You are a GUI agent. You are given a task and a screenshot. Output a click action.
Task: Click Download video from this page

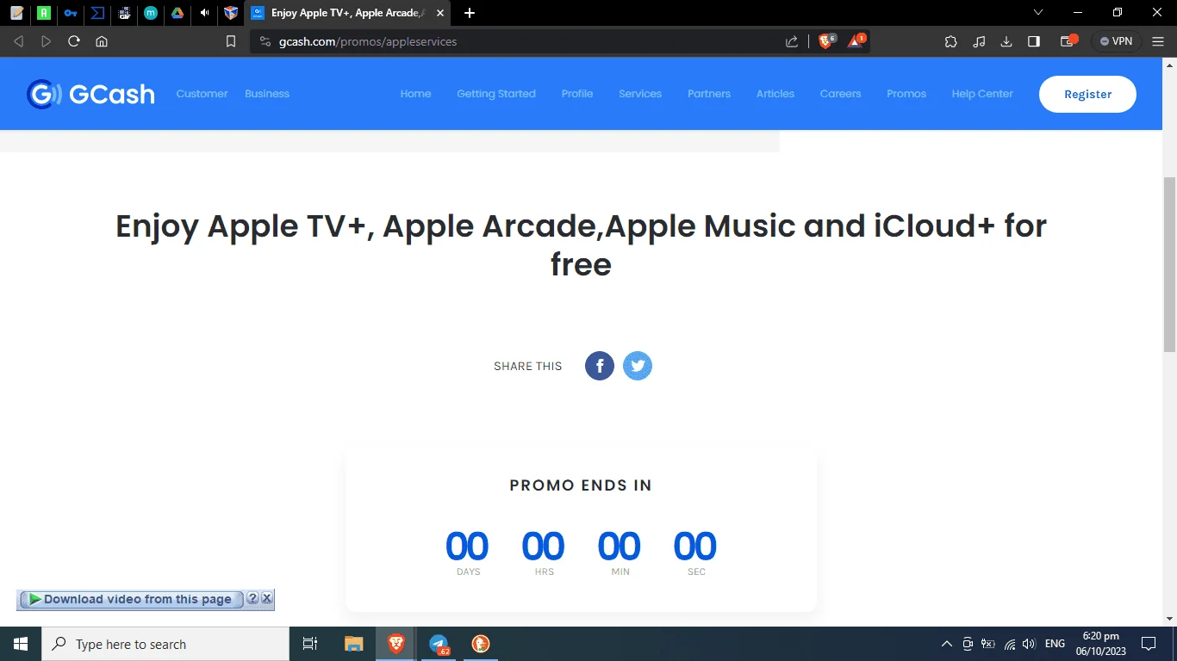(x=131, y=599)
